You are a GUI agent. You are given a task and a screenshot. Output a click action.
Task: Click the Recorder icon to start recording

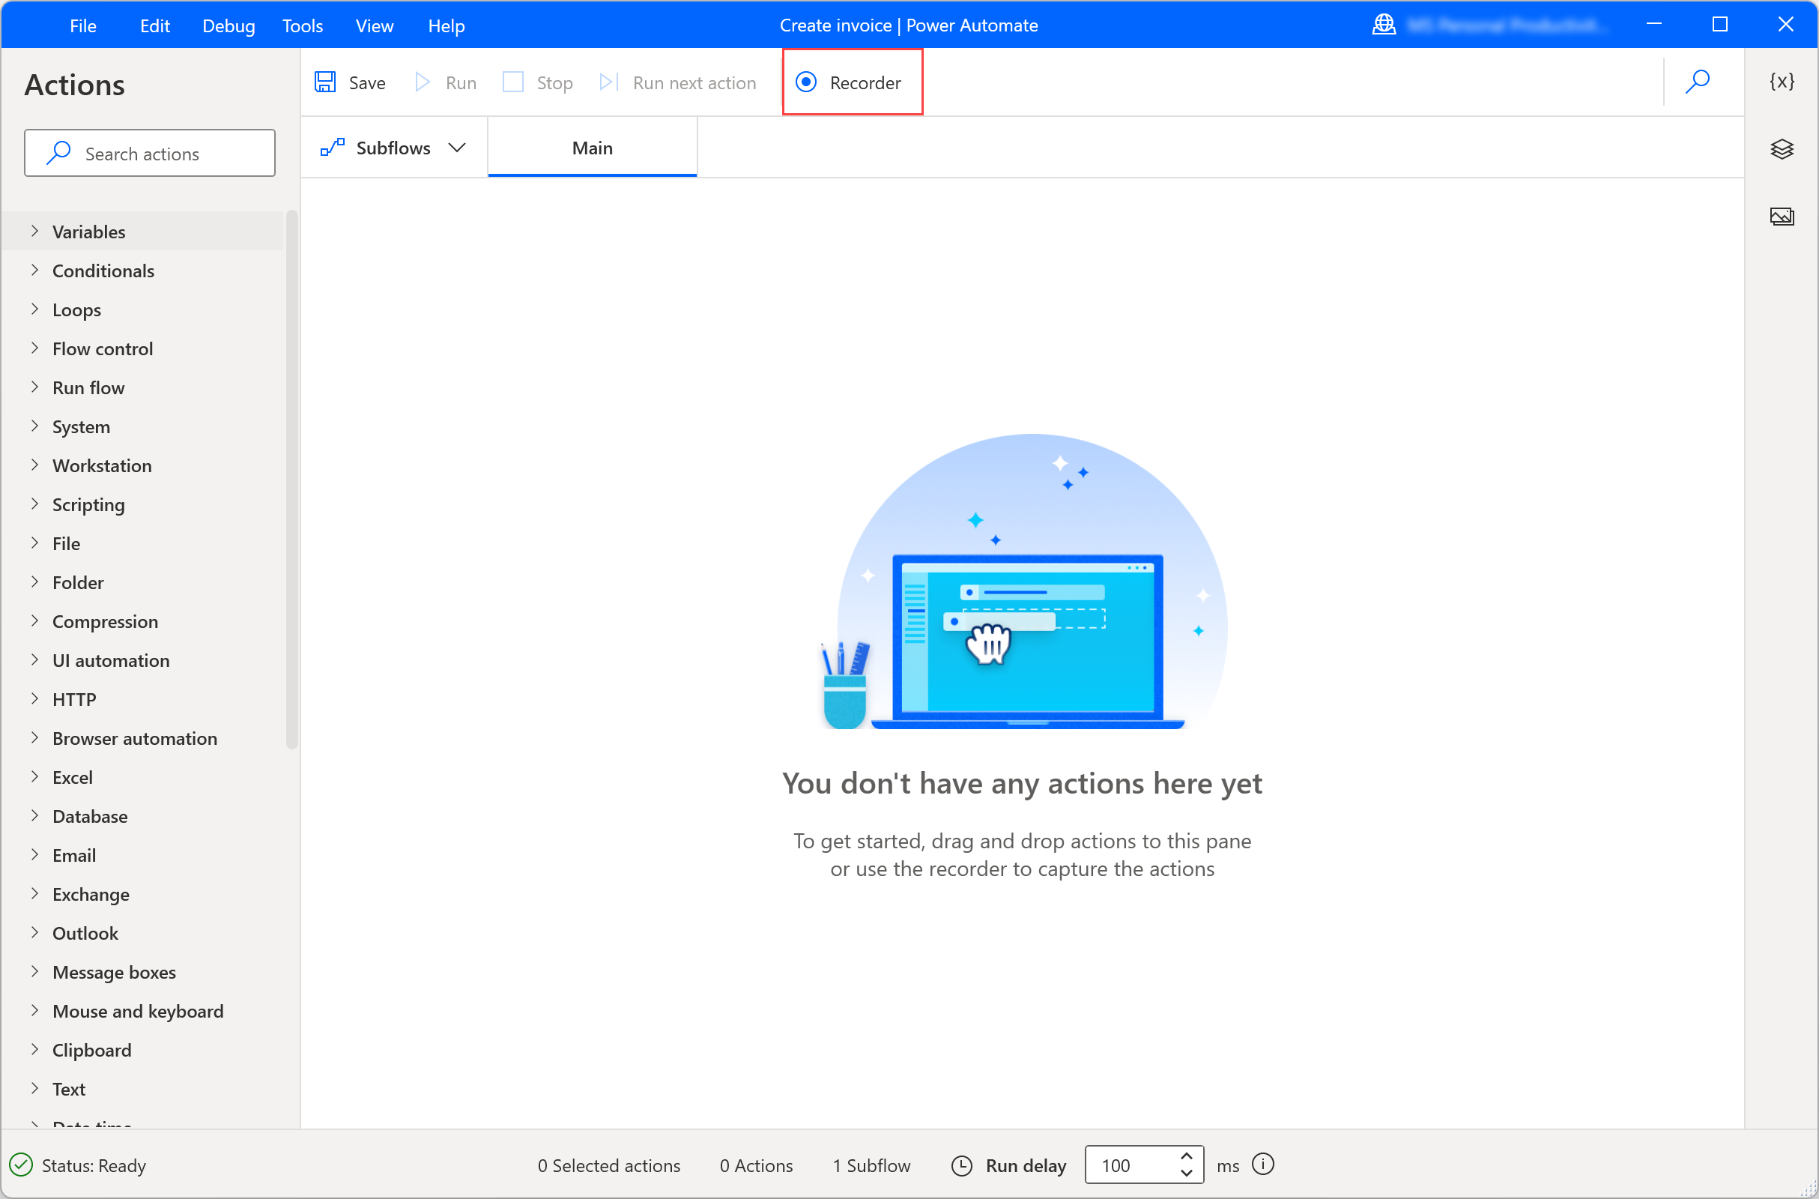click(x=850, y=83)
